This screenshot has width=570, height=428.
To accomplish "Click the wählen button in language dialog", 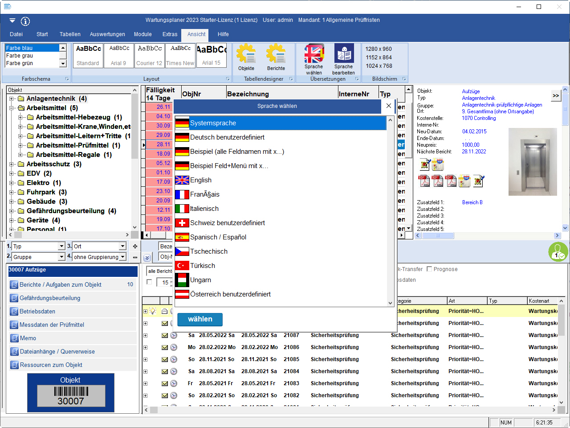I will click(200, 319).
